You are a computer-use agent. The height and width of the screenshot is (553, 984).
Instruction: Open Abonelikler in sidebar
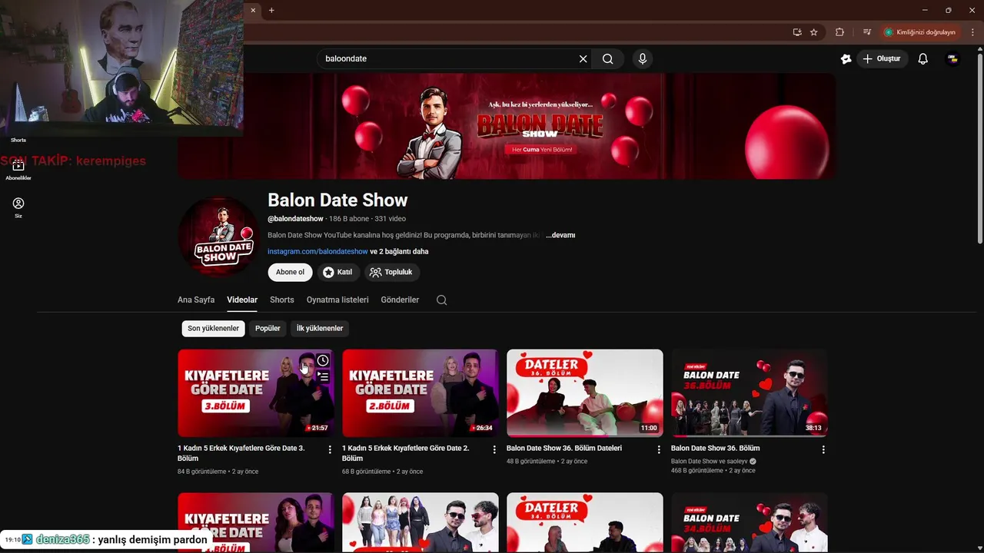click(x=18, y=170)
